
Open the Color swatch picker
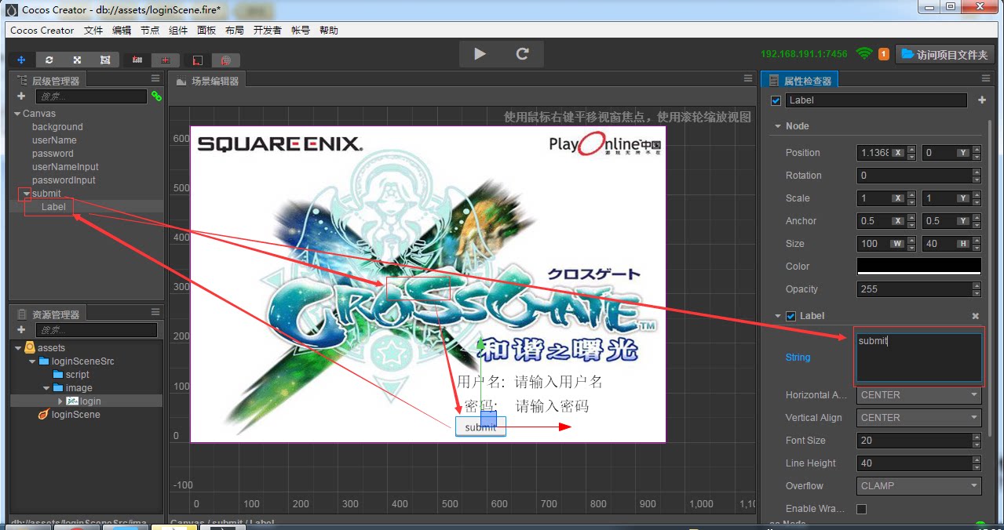click(919, 267)
